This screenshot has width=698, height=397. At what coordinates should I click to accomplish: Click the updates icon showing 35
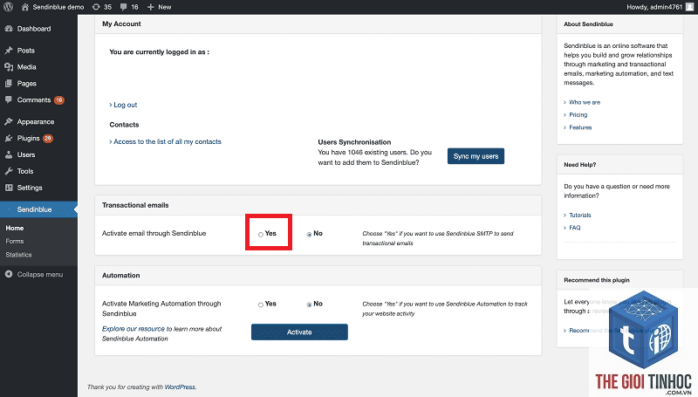click(x=96, y=7)
